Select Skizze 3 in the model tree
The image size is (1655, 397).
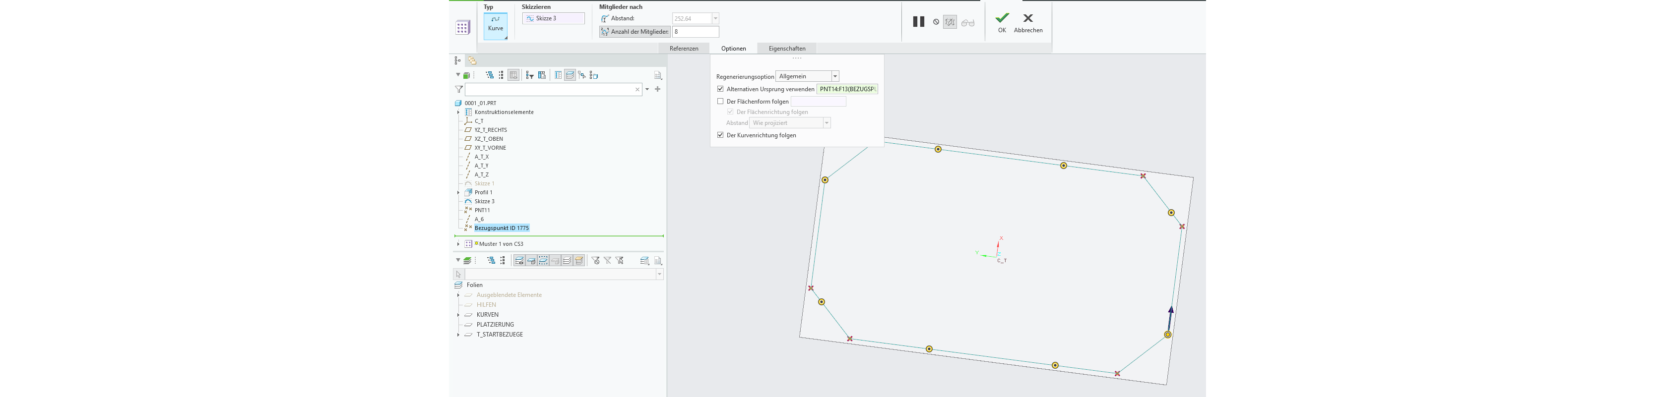tap(484, 201)
